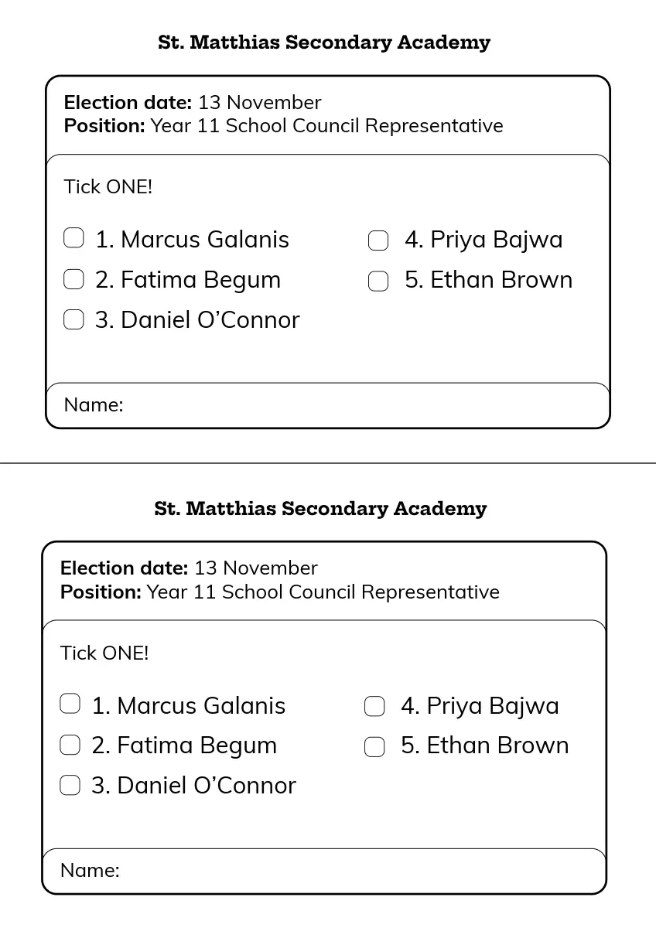This screenshot has width=656, height=928.
Task: Click the Name field on lower ballot
Action: point(360,870)
